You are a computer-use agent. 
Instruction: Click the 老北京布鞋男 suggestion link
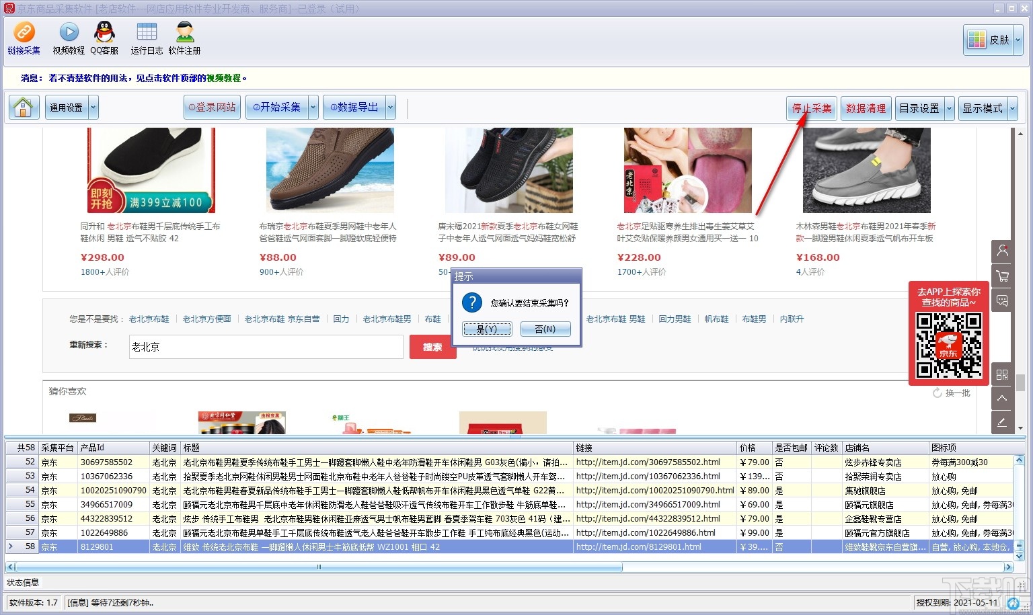coord(387,319)
